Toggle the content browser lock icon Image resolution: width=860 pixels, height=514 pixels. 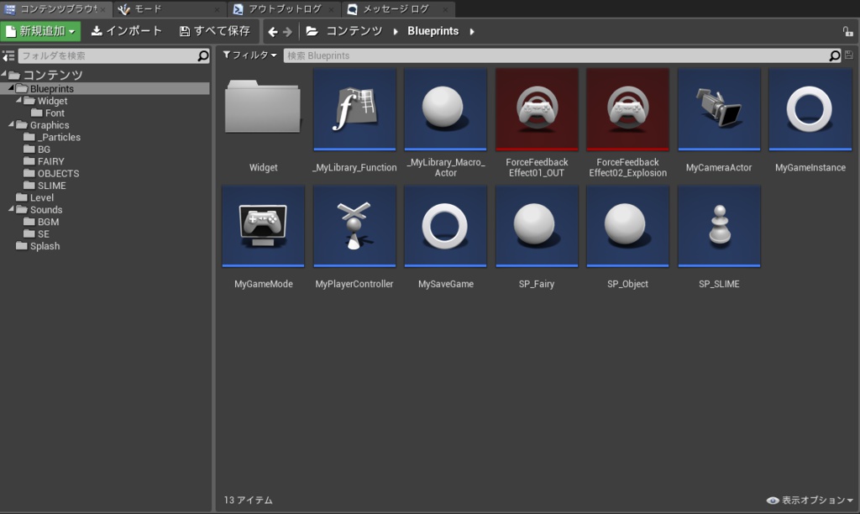pyautogui.click(x=847, y=32)
